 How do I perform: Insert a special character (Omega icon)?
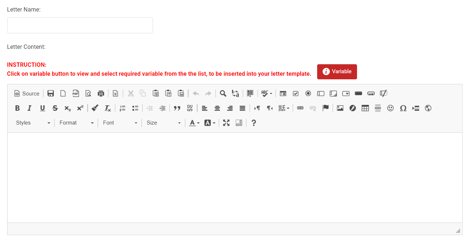pos(403,108)
